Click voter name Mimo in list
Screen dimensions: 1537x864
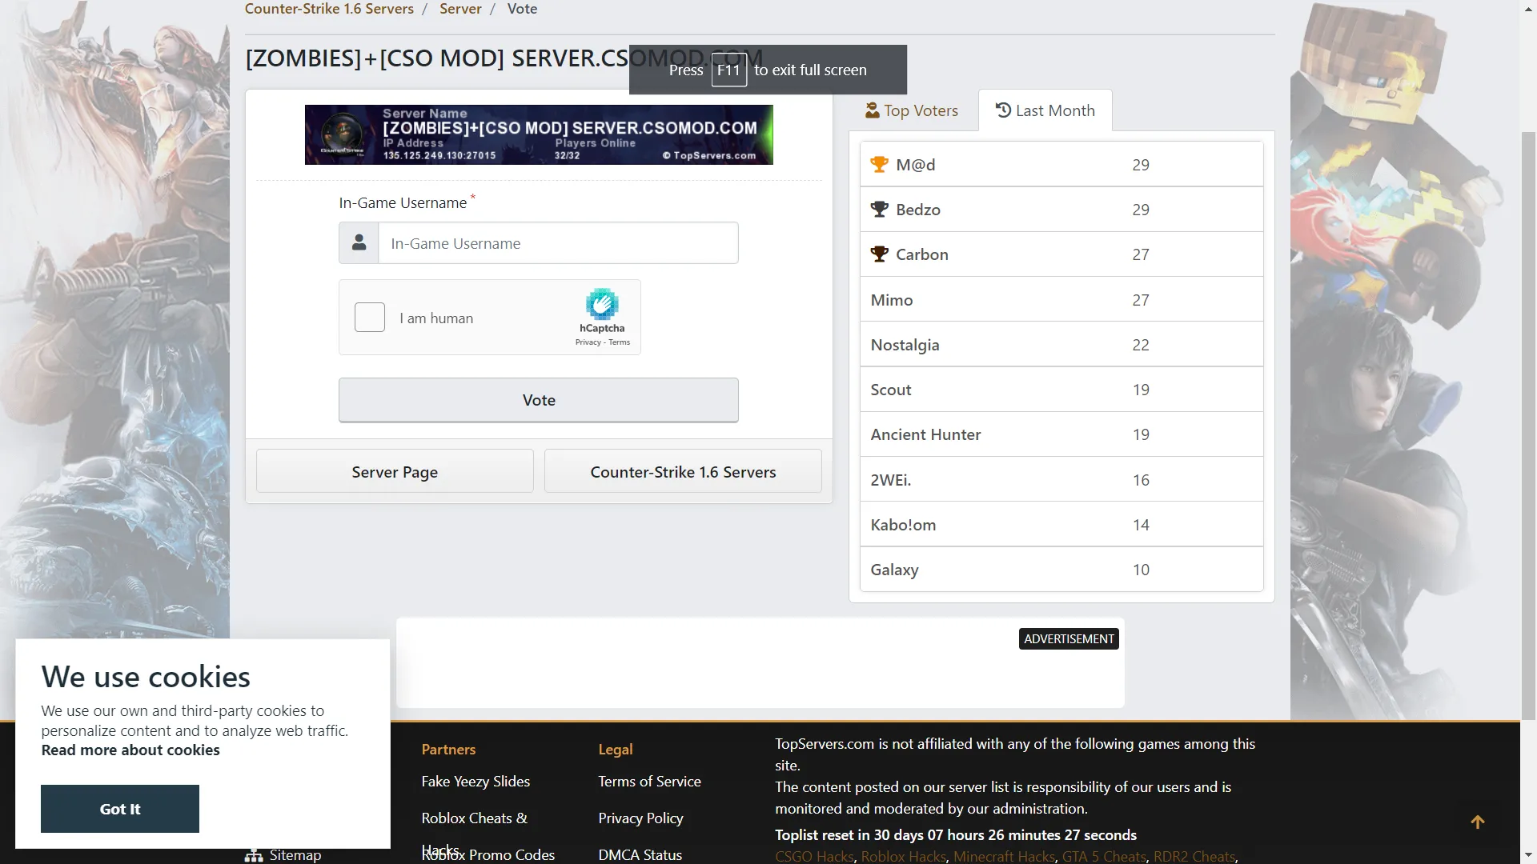click(x=892, y=299)
